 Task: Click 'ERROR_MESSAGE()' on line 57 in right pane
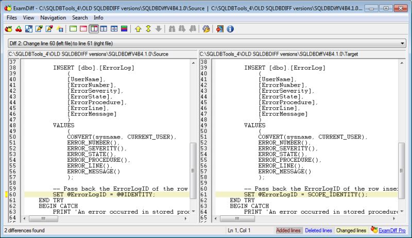pyautogui.click(x=285, y=172)
